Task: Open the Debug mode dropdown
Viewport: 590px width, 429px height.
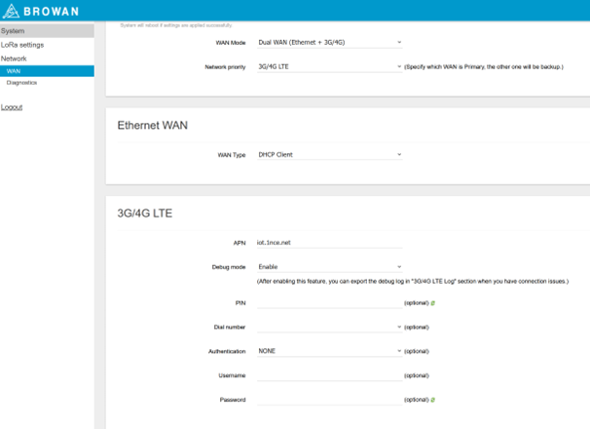Action: point(330,267)
